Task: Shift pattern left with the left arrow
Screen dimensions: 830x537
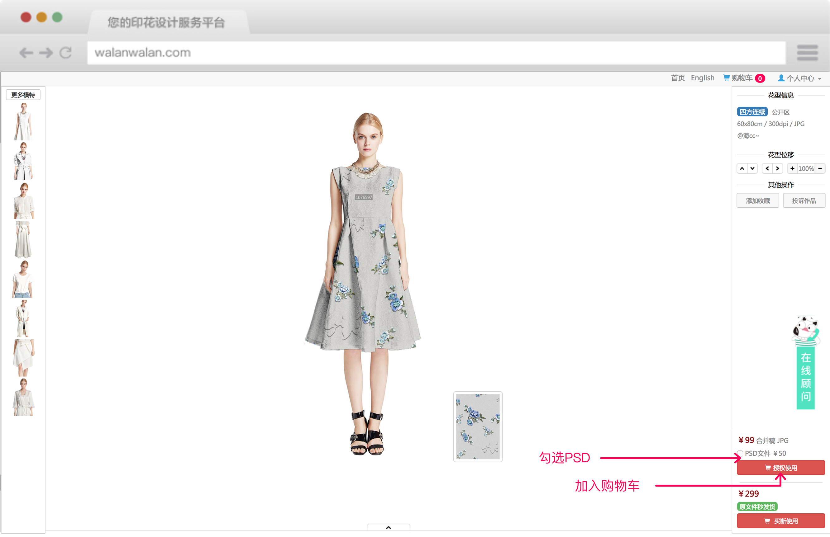Action: coord(767,169)
